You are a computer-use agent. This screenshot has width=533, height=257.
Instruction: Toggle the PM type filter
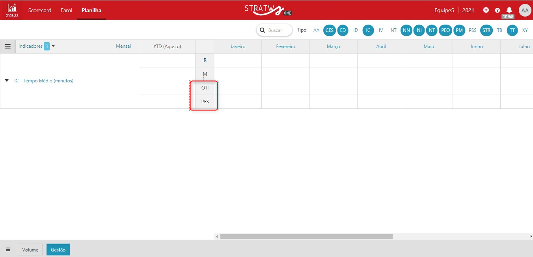tap(459, 30)
